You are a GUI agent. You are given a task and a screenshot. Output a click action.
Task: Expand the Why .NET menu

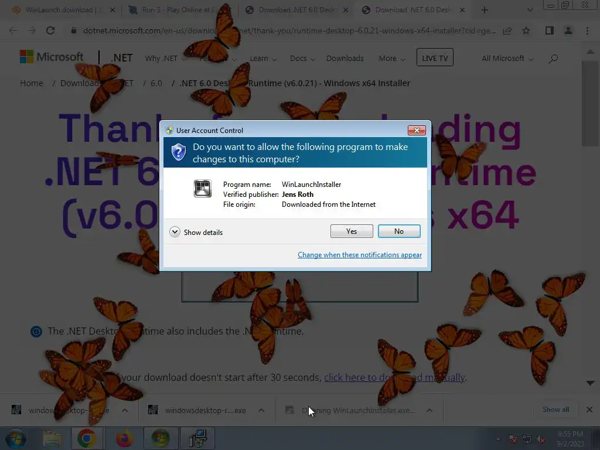click(165, 59)
